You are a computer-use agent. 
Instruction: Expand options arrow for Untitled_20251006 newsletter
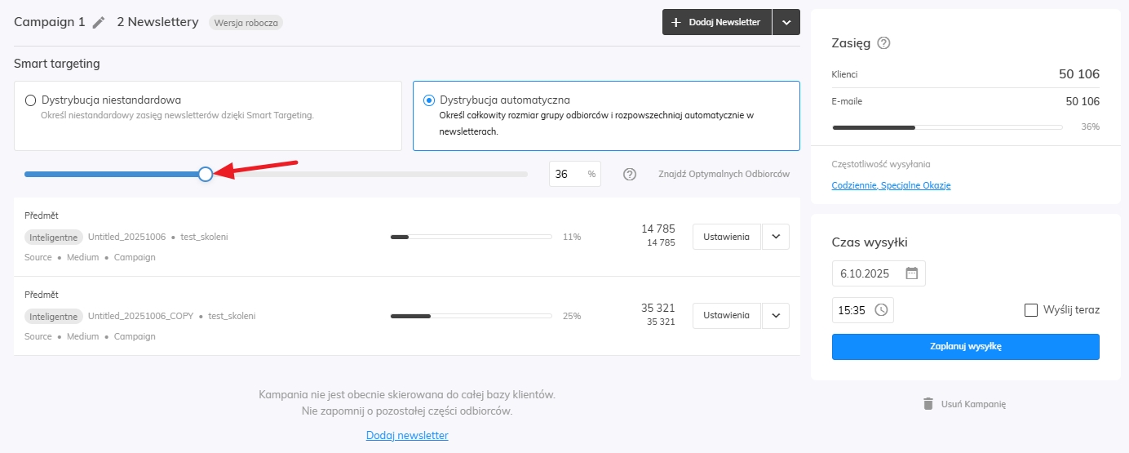click(775, 237)
